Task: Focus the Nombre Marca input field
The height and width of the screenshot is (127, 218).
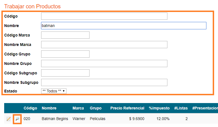Action: point(104,45)
